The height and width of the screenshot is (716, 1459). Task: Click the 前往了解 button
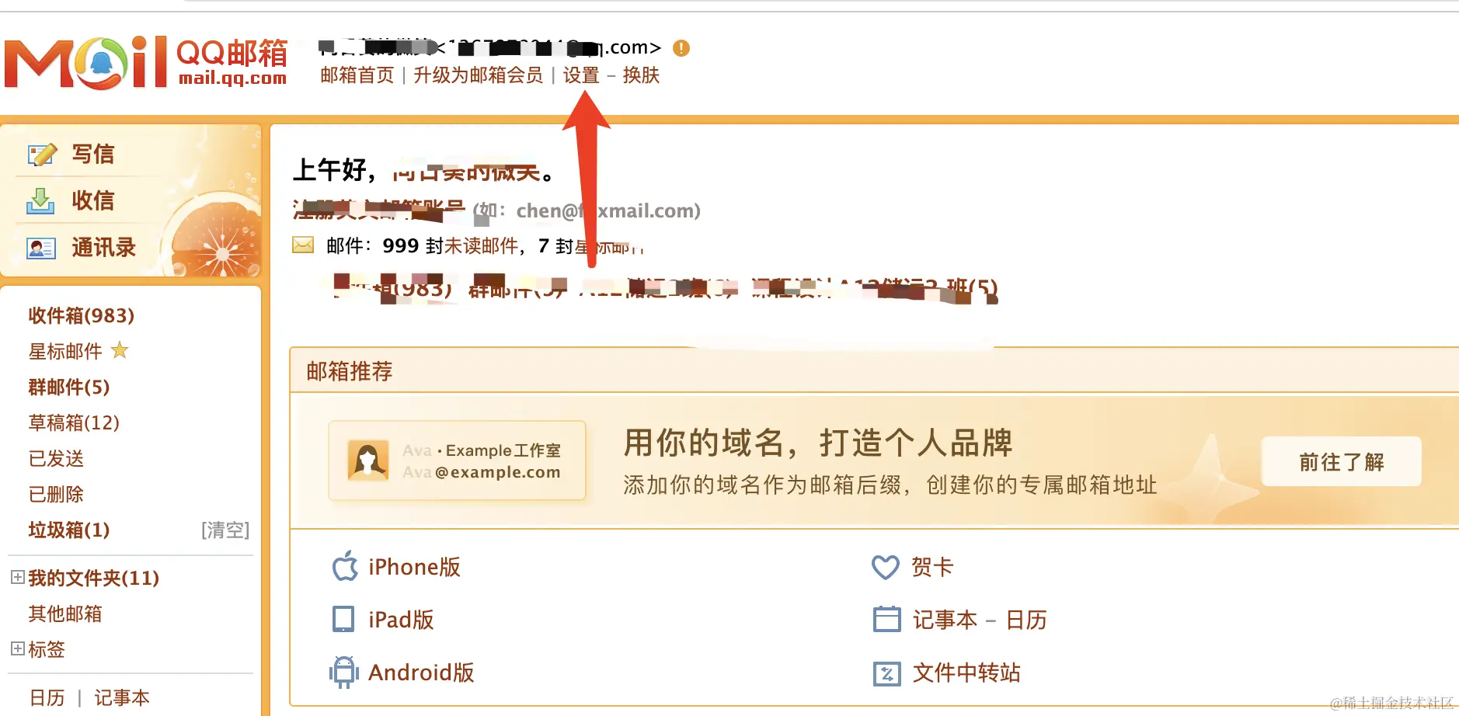[x=1342, y=462]
